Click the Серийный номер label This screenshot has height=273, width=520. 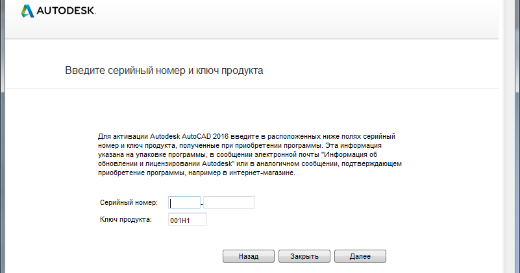point(129,202)
